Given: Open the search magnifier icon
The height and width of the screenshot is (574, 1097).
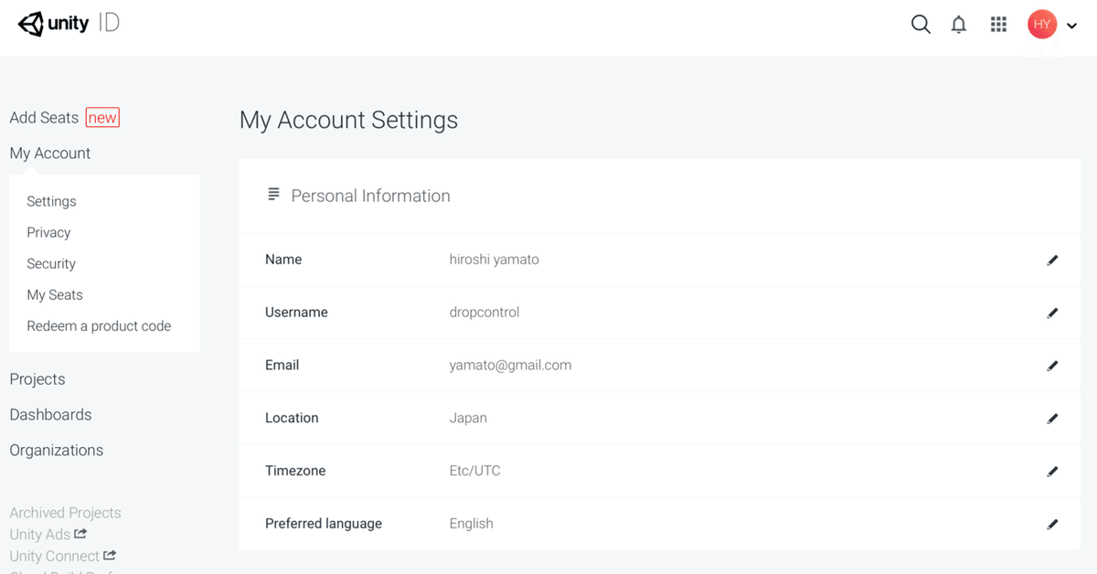Looking at the screenshot, I should pos(921,25).
